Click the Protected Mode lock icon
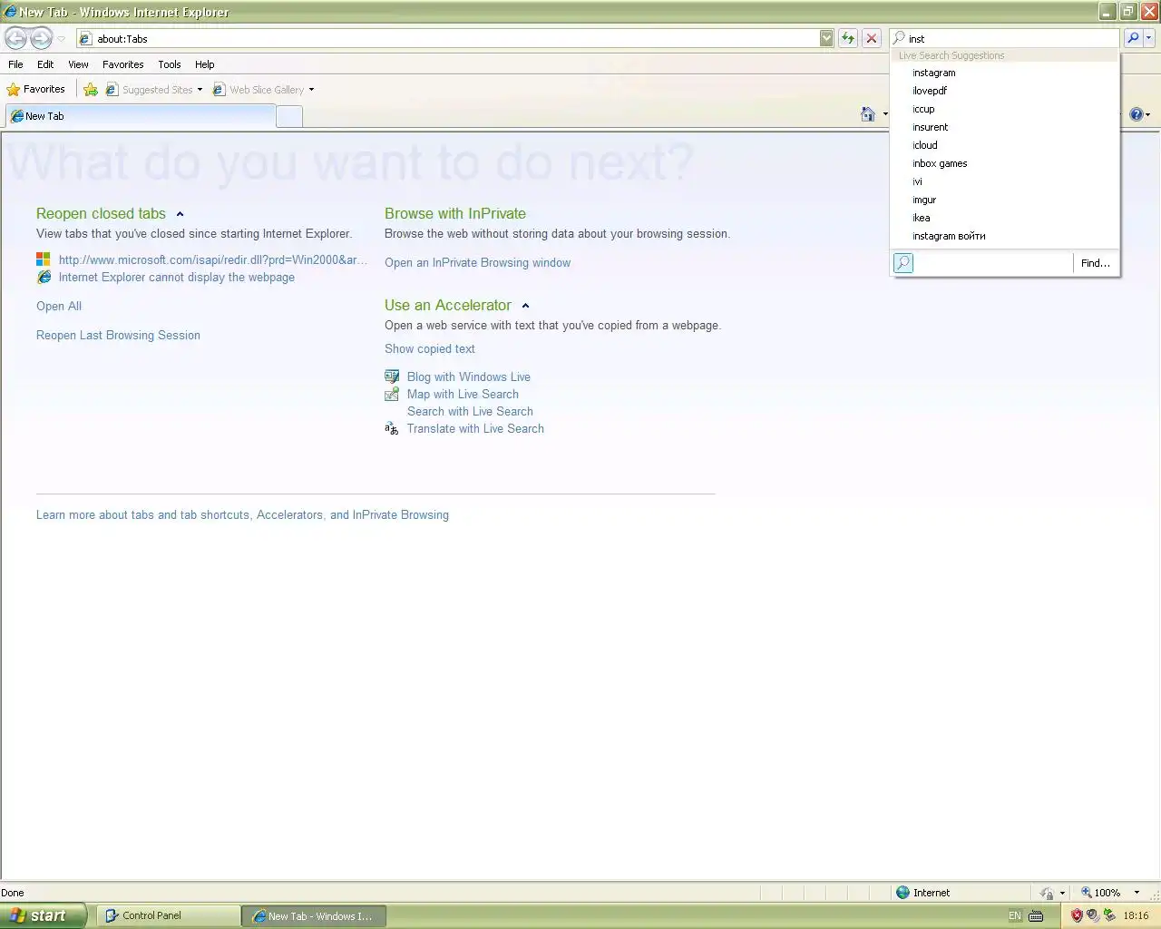1161x929 pixels. [1048, 893]
